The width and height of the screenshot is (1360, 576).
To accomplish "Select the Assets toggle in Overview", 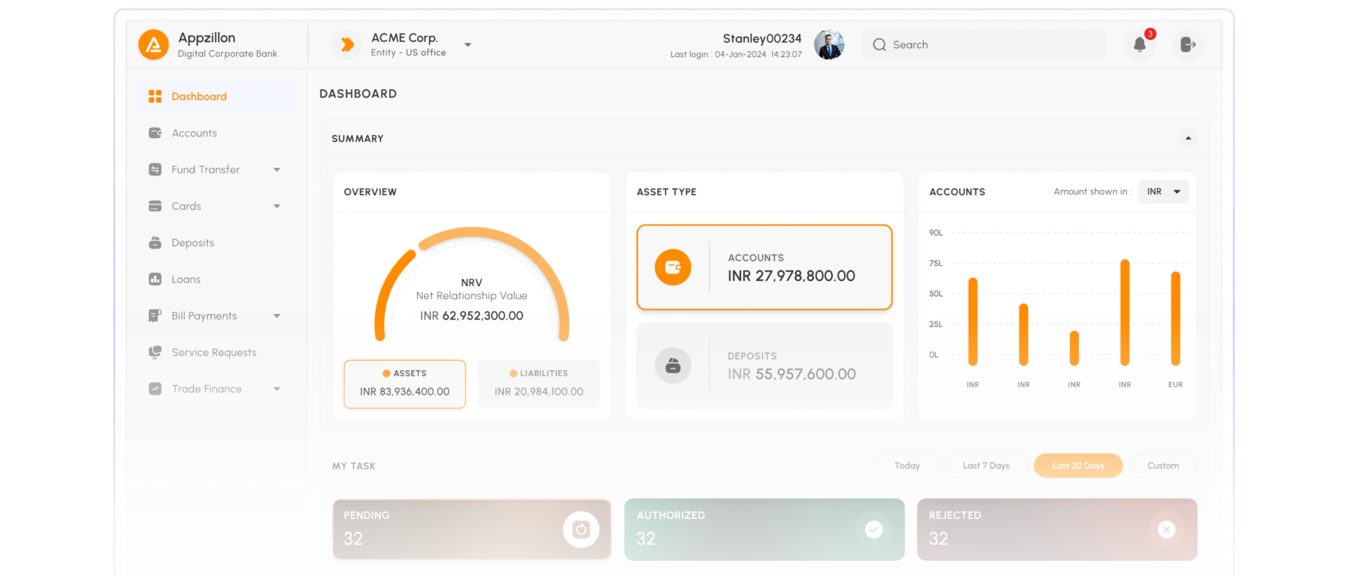I will click(x=404, y=383).
